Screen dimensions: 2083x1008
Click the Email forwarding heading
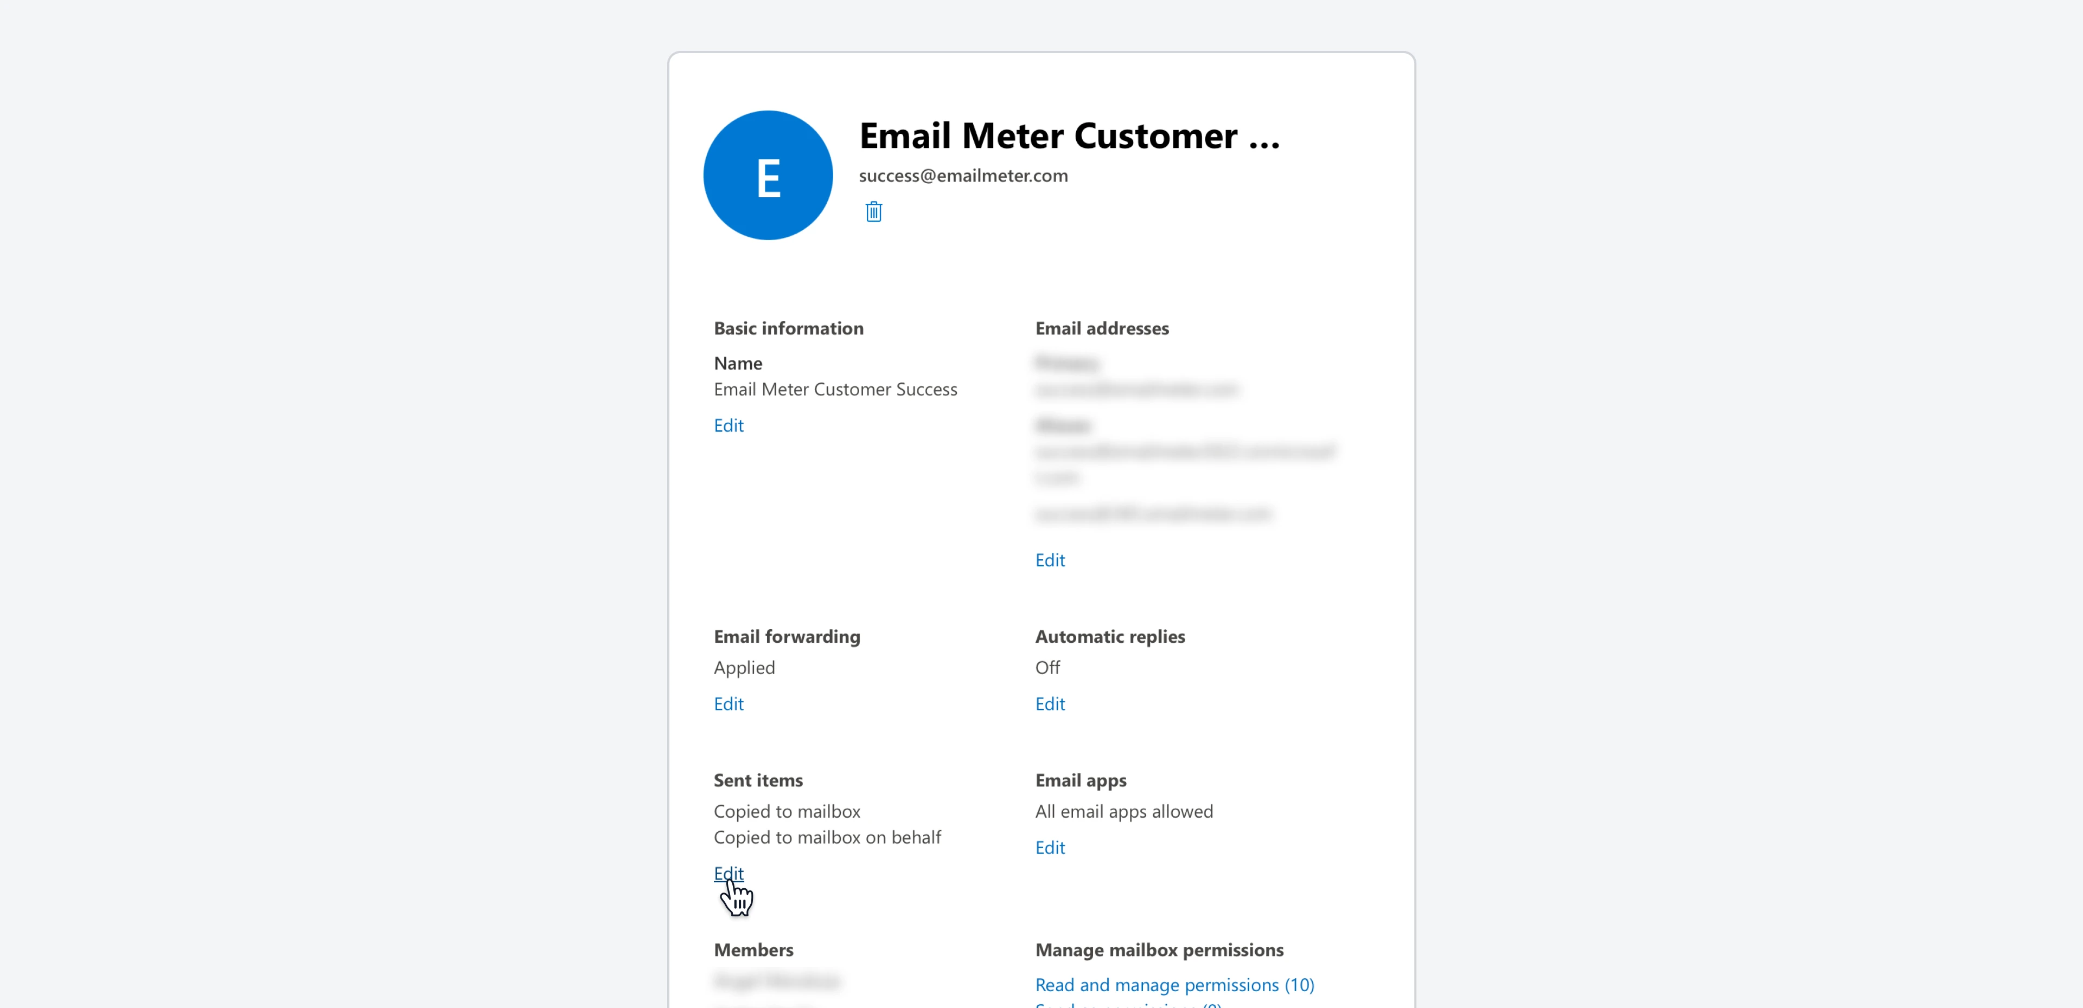tap(786, 636)
